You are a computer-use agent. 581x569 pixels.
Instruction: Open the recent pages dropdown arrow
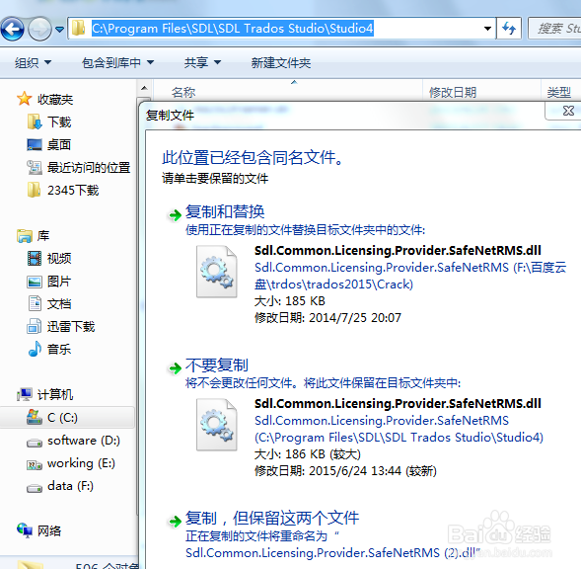coord(59,29)
